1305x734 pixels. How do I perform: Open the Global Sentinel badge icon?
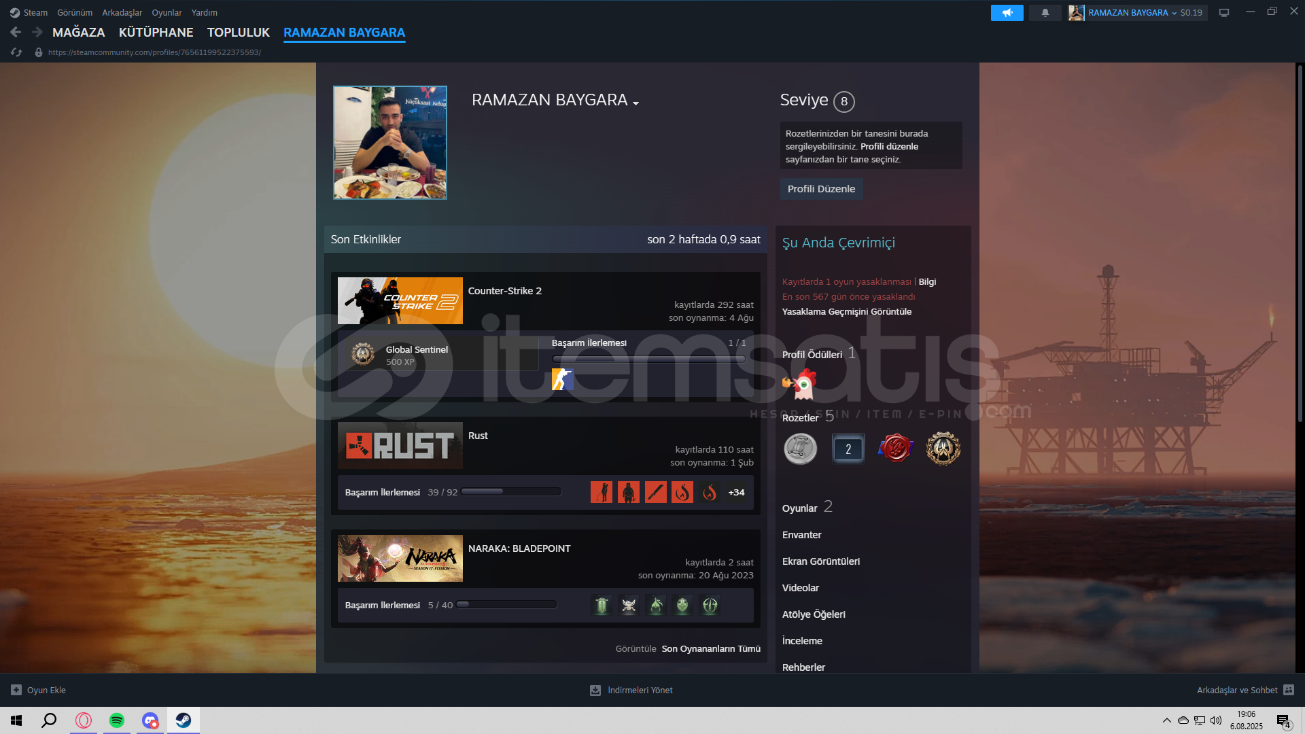pos(363,354)
